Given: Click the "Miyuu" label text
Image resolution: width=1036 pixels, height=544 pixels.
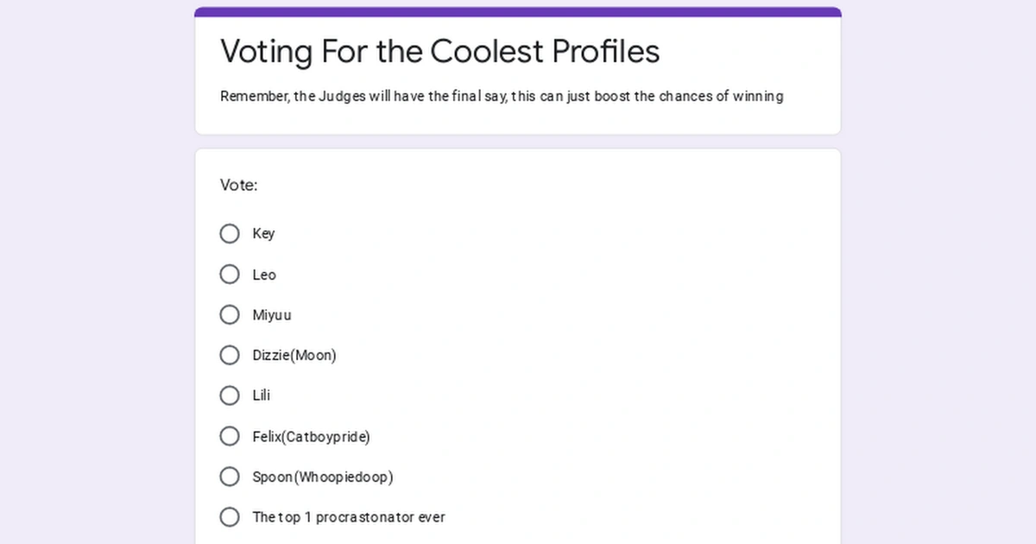Looking at the screenshot, I should pos(272,315).
